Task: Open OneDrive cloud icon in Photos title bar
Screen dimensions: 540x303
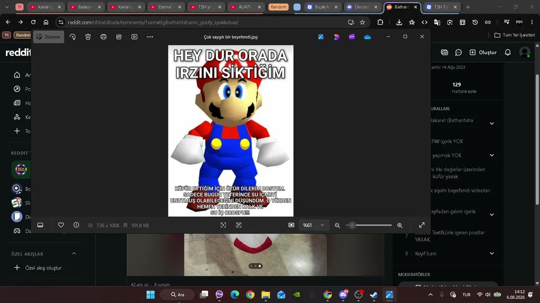Action: click(x=367, y=37)
